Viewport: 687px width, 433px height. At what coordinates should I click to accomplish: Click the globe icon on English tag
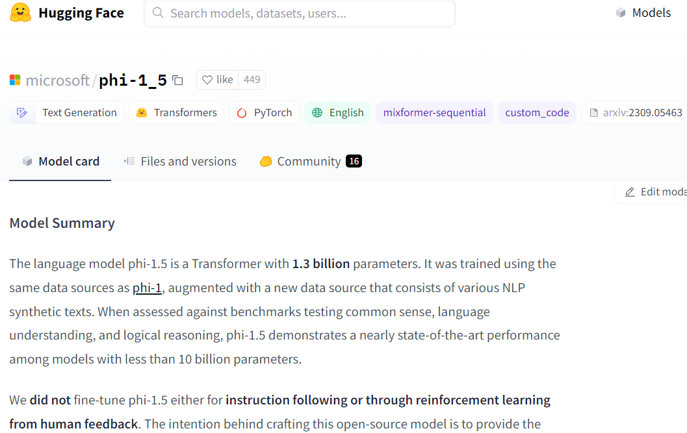[317, 112]
